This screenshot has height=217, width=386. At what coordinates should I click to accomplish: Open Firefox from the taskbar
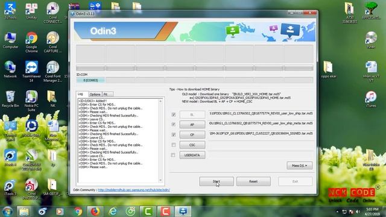[95, 212]
